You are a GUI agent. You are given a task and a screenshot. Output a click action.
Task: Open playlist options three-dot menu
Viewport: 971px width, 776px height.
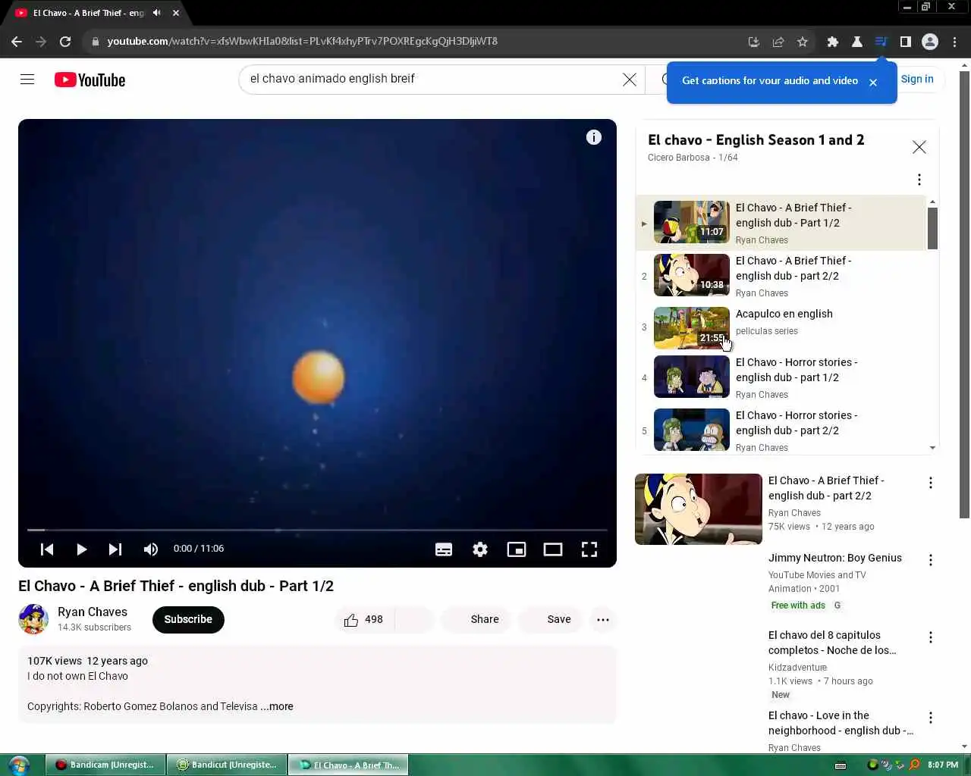[919, 180]
